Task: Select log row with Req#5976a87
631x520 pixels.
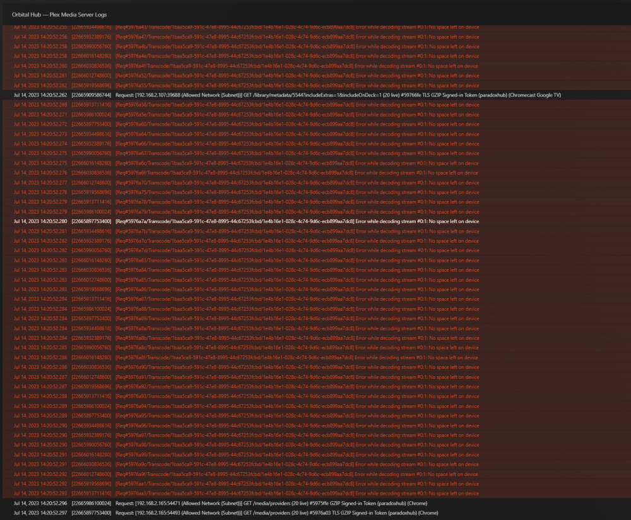Action: click(x=315, y=299)
